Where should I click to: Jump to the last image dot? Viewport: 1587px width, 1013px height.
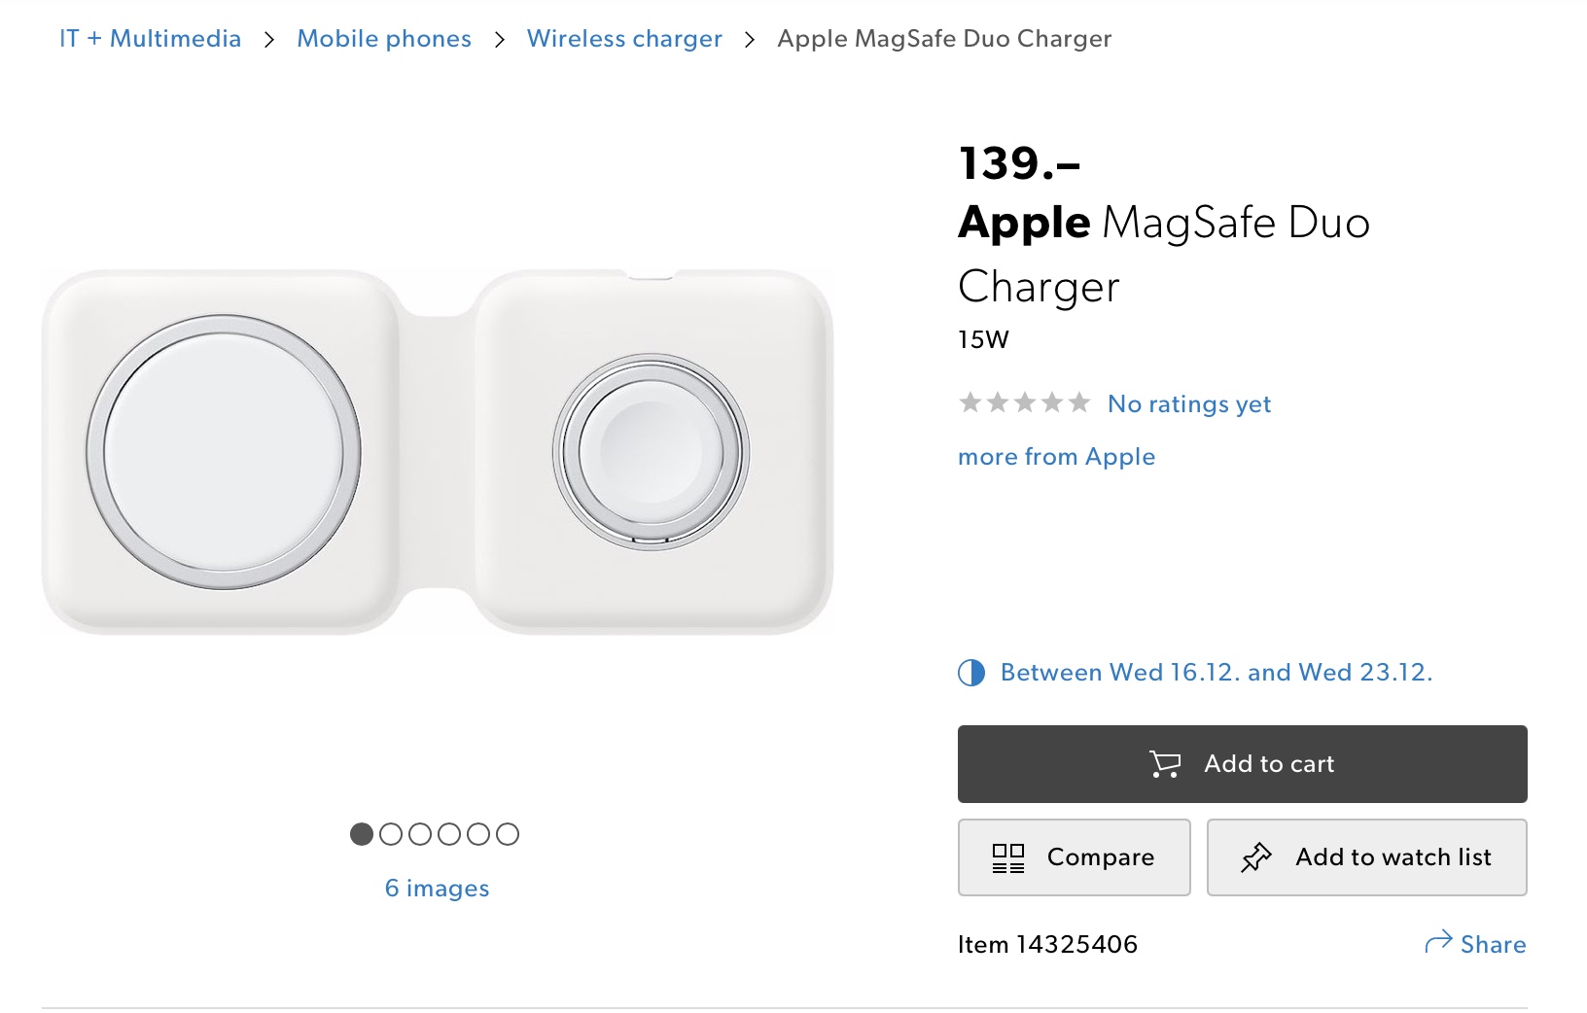[508, 834]
